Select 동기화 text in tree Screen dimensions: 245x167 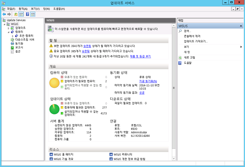pos(19,44)
